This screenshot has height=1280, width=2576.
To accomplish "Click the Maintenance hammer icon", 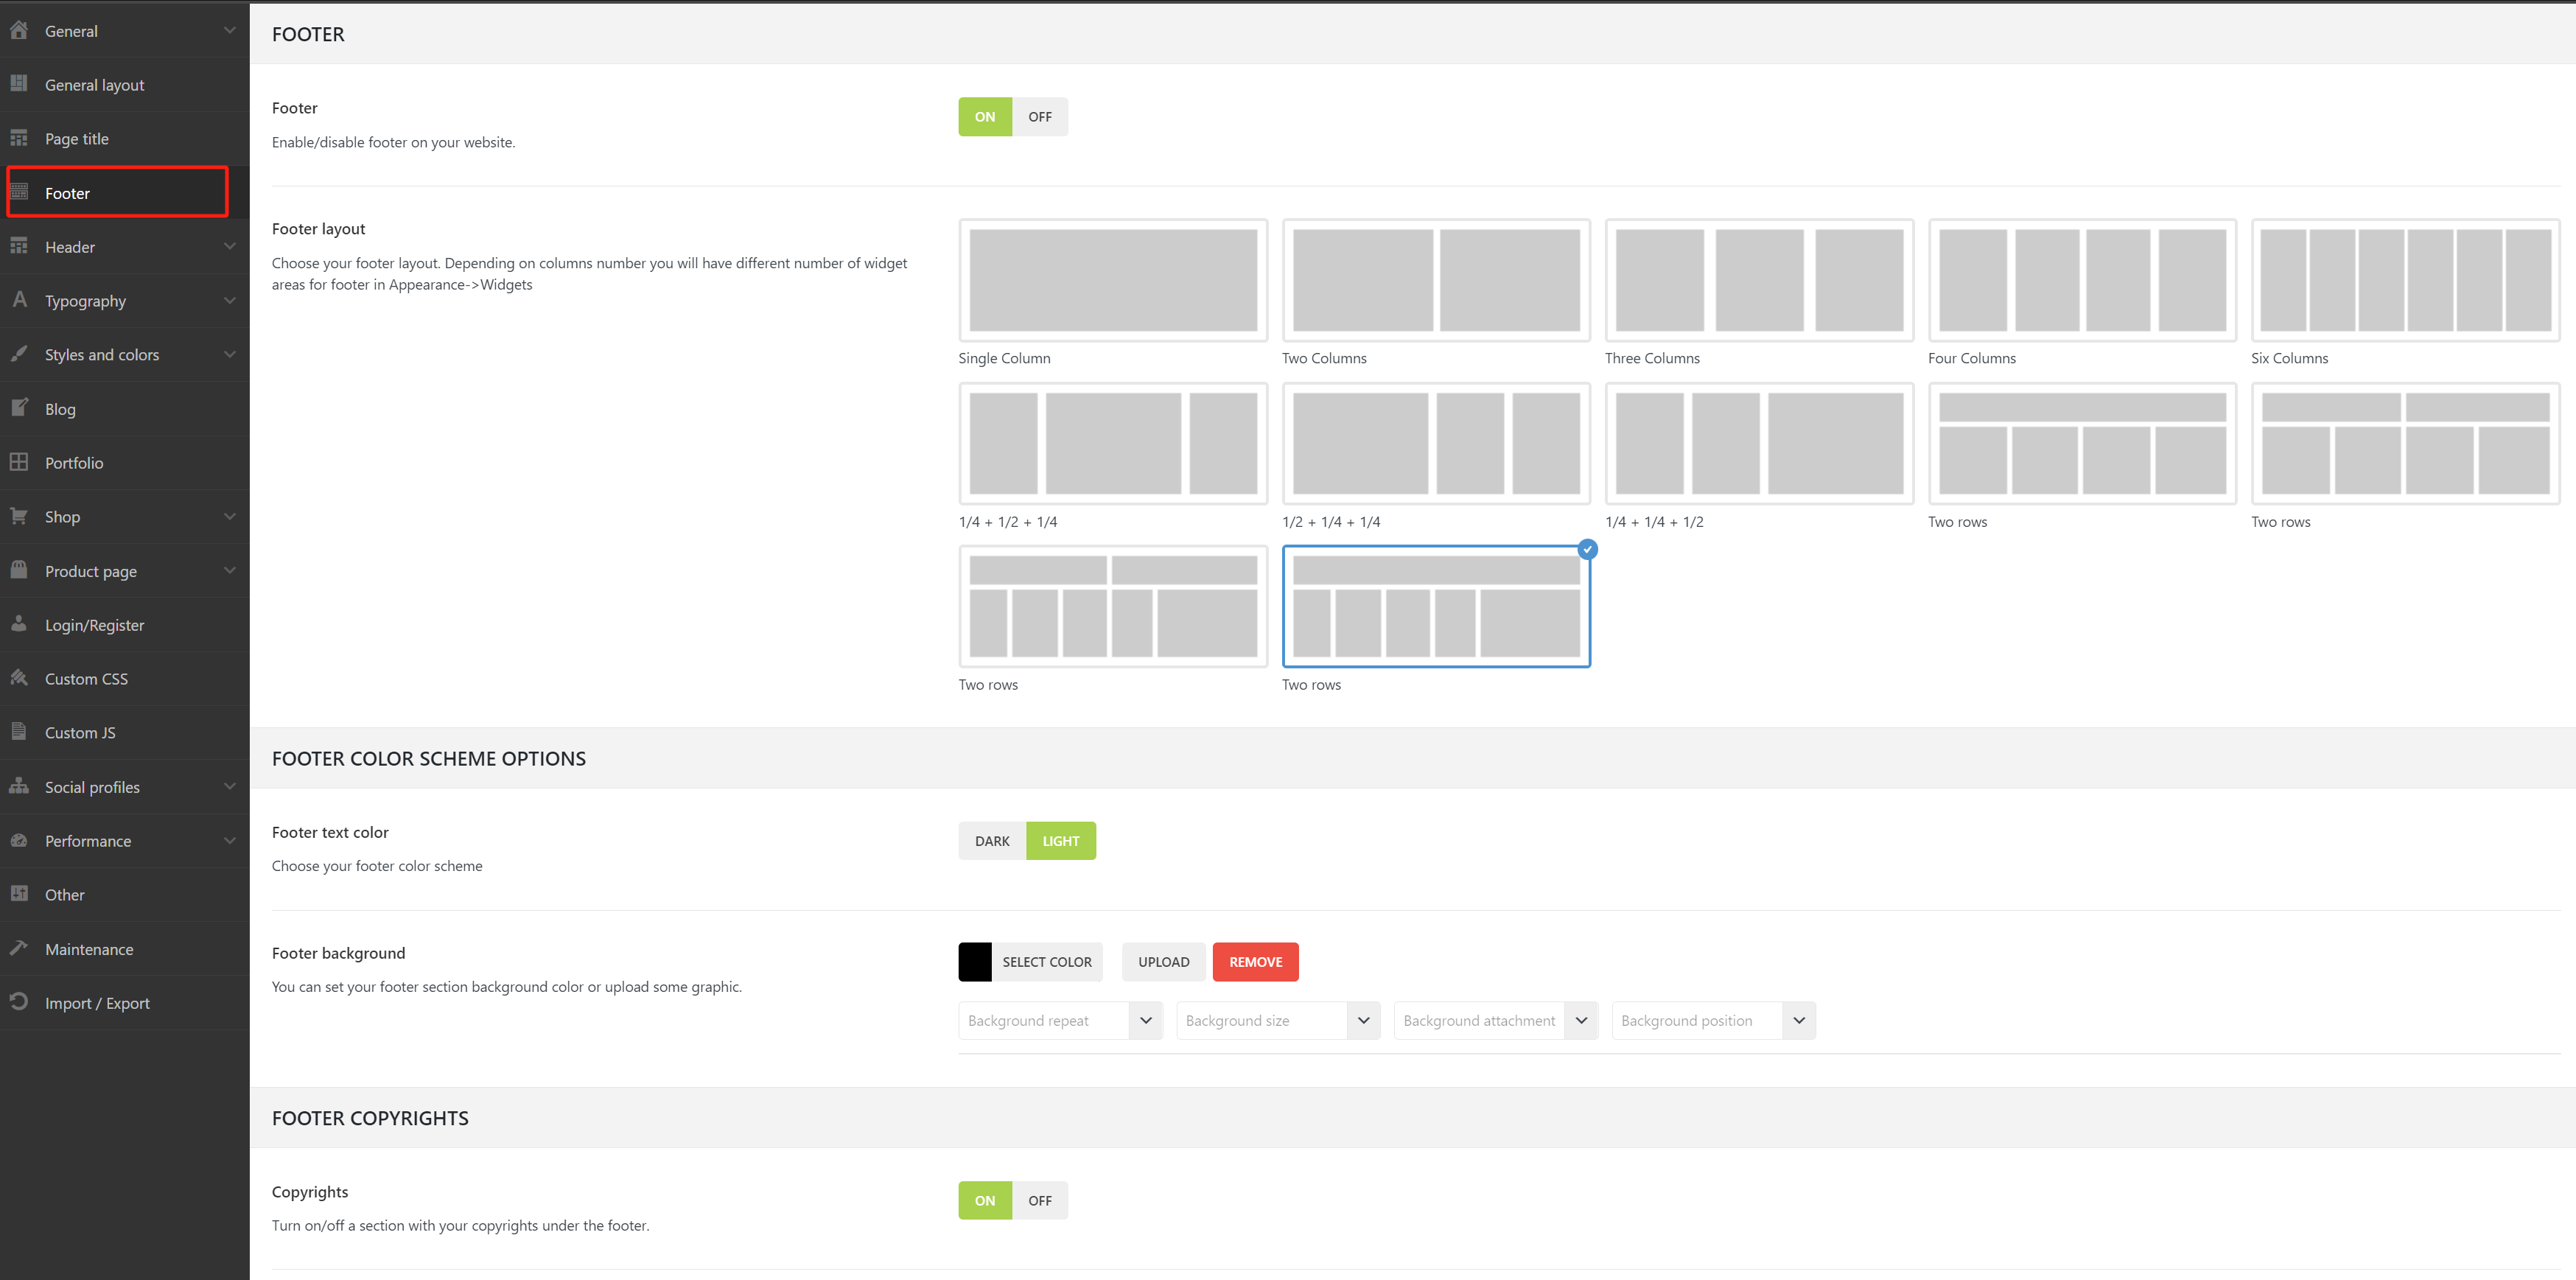I will 19,948.
